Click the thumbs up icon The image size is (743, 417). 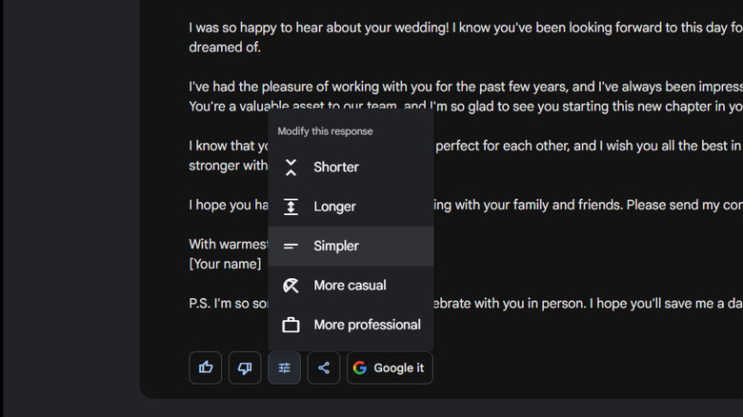pyautogui.click(x=206, y=367)
